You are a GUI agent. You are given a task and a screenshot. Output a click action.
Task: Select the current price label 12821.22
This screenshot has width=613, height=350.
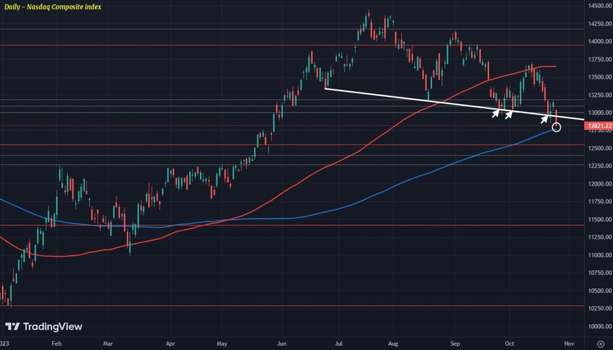pyautogui.click(x=599, y=126)
